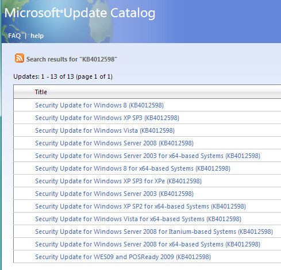This screenshot has width=281, height=270.
Task: Open WES09 and POSReady 2009 security update
Action: (123, 257)
